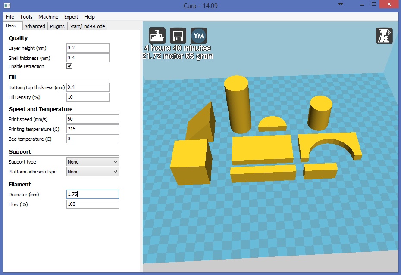
Task: Select the short cylinder model
Action: (320, 113)
